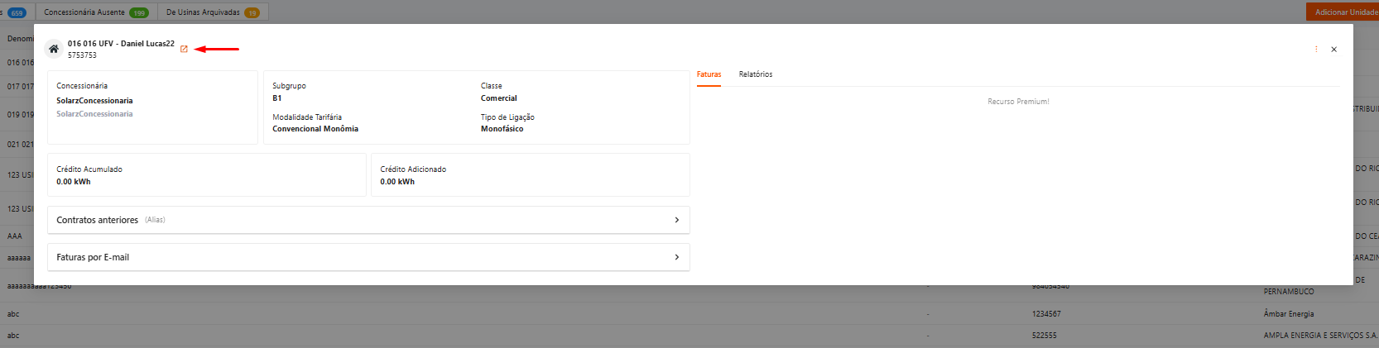
Task: Switch to the Faturas tab
Action: [x=709, y=74]
